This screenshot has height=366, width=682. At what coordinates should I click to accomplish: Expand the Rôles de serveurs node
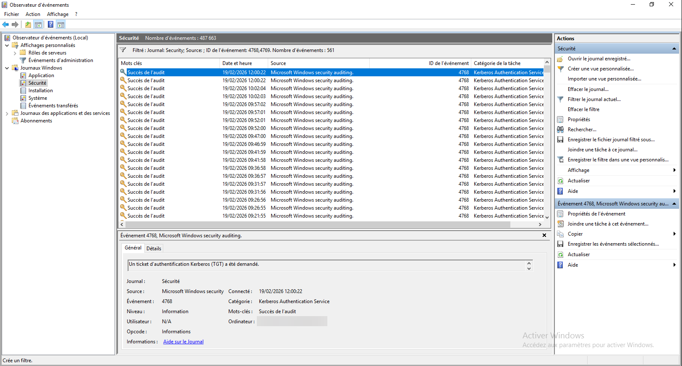tap(15, 53)
